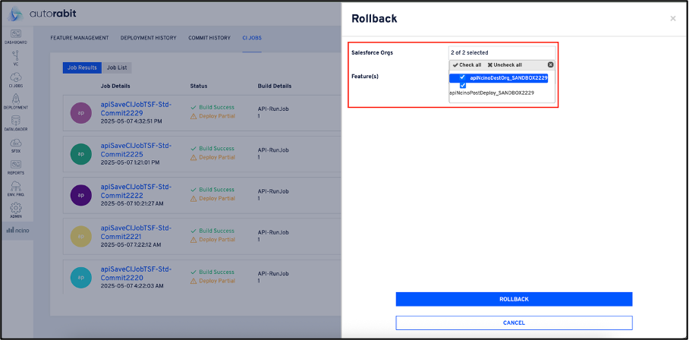Toggle the apiNcinoPostDeploy_SANDBOX2229 checkbox
689x340 pixels.
click(x=463, y=86)
